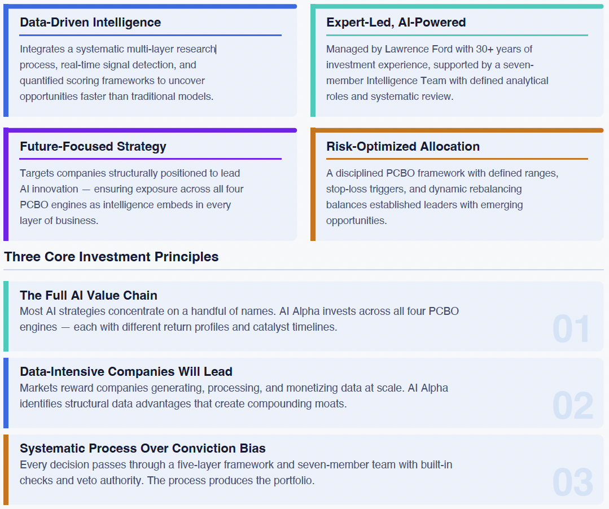Image resolution: width=609 pixels, height=509 pixels.
Task: Click the multi-layer research process description
Action: 117,73
